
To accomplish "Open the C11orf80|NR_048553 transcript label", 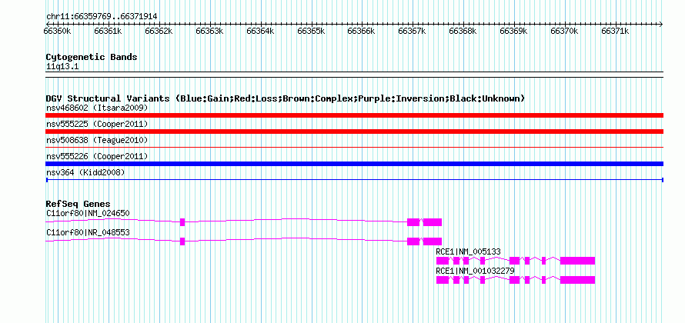I will tap(88, 233).
